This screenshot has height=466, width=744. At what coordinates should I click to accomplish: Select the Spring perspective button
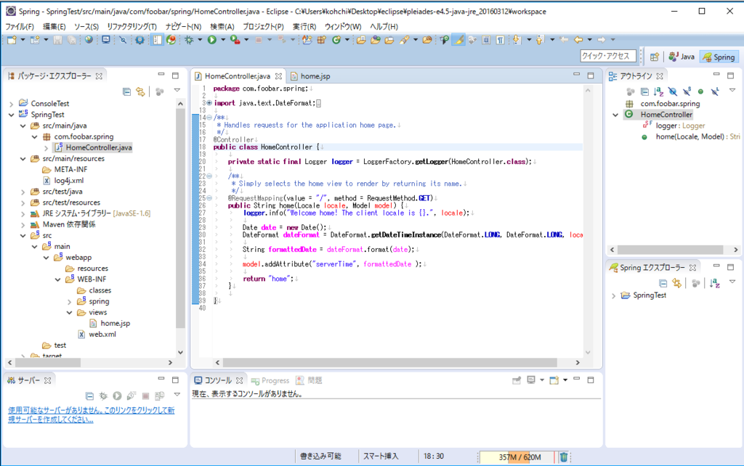pos(719,57)
